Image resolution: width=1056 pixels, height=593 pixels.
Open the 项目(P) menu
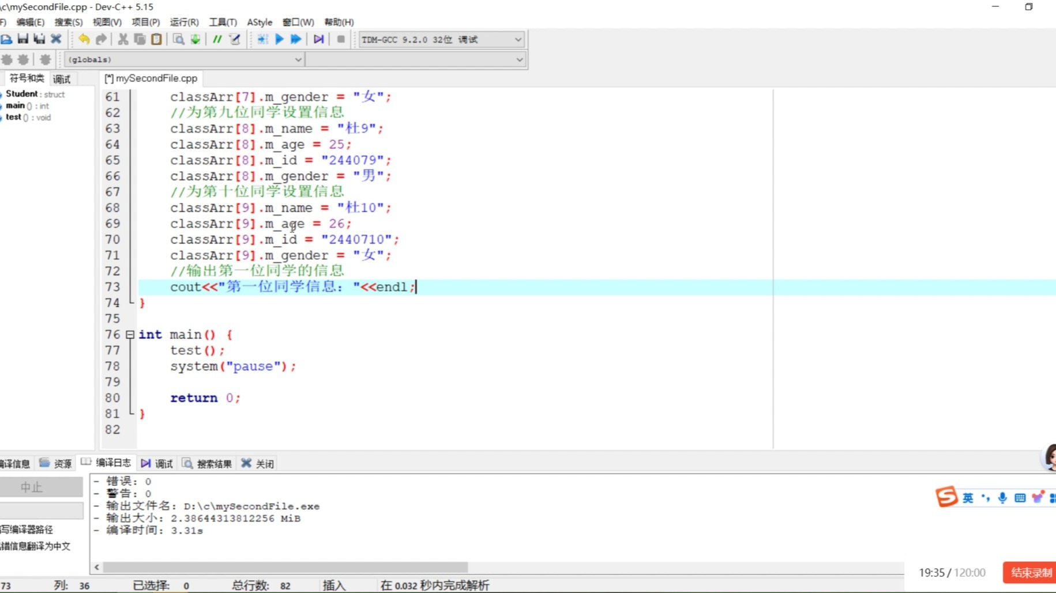coord(146,22)
